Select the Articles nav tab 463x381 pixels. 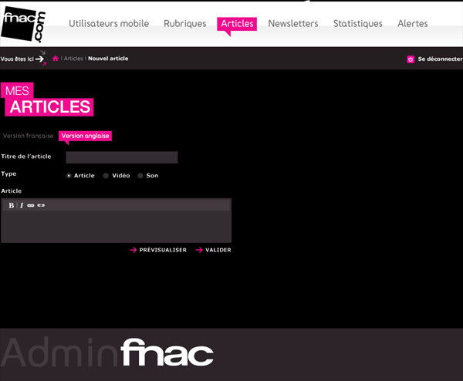click(x=237, y=24)
